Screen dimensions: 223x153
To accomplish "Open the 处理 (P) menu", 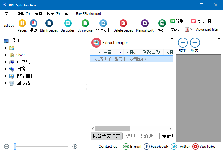I will point(23,14).
